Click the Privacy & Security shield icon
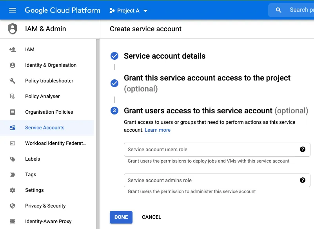This screenshot has height=229, width=314. point(13,206)
